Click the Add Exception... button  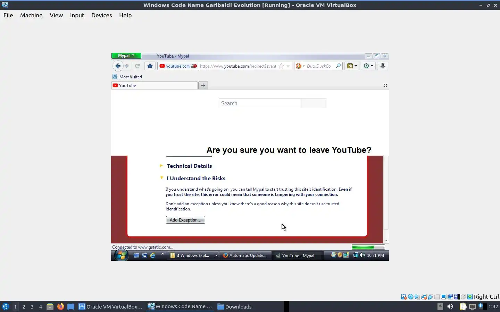[185, 220]
